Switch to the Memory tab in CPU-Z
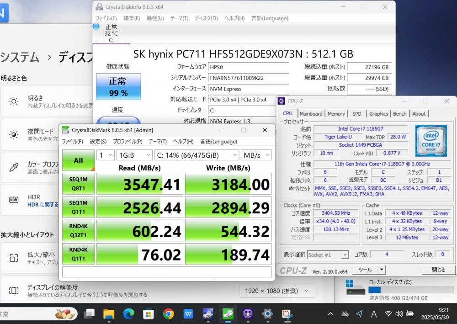 click(336, 114)
